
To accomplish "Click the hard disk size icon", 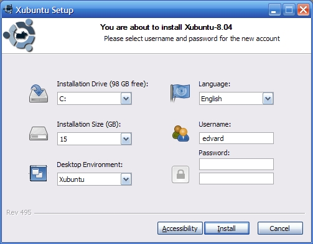I will [x=39, y=133].
